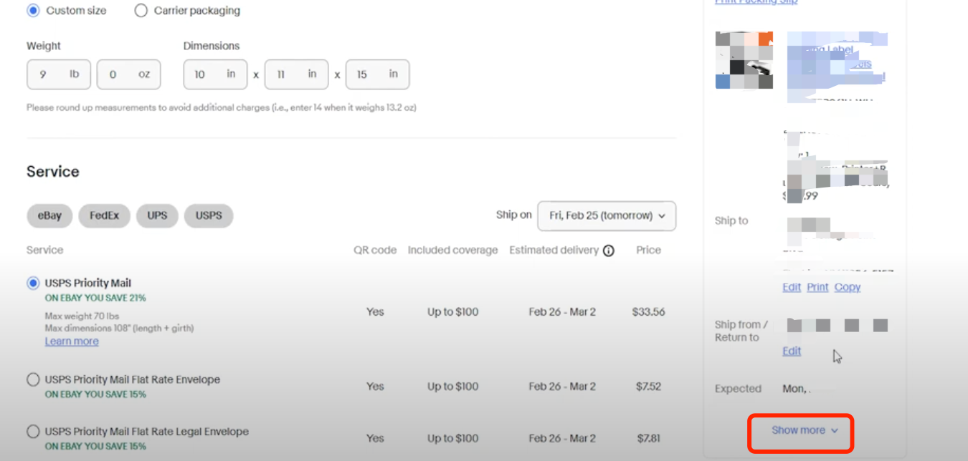Select USPS Priority Mail radio button
Screen dimensions: 968x461
[33, 283]
